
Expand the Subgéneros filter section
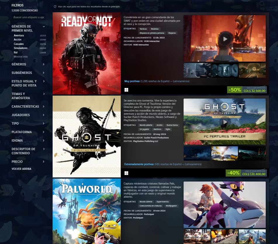point(44,73)
